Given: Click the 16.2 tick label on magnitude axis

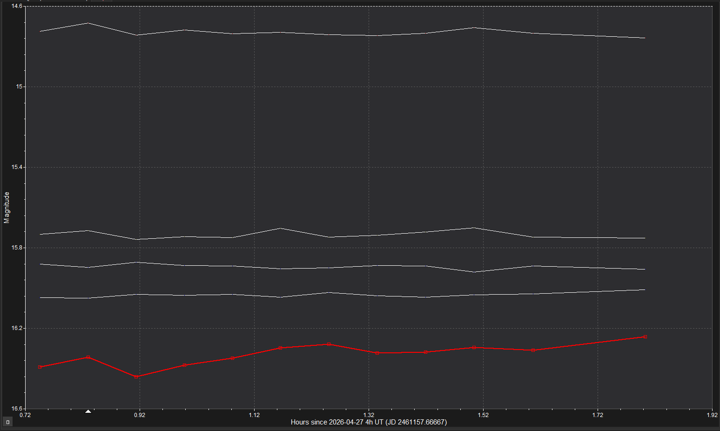Looking at the screenshot, I should (x=17, y=328).
